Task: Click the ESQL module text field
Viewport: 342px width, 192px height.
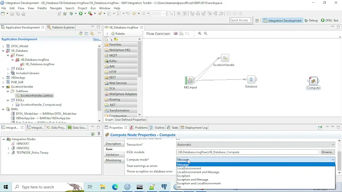Action: point(247,152)
